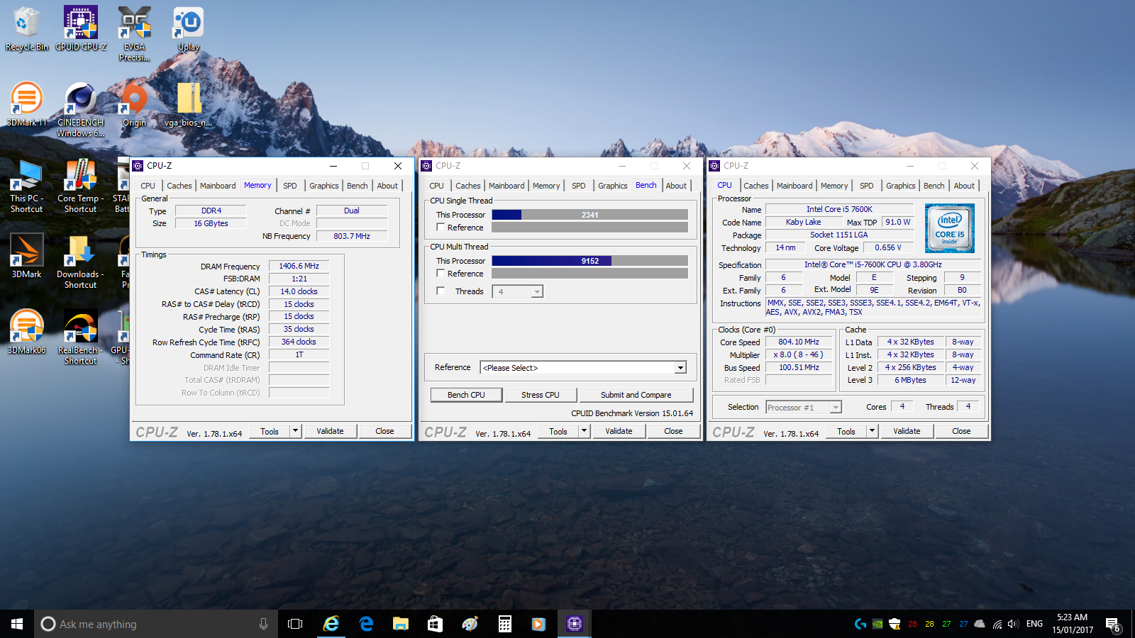Screen dimensions: 1135x638
Task: Click the Bench CPU button
Action: [x=466, y=395]
